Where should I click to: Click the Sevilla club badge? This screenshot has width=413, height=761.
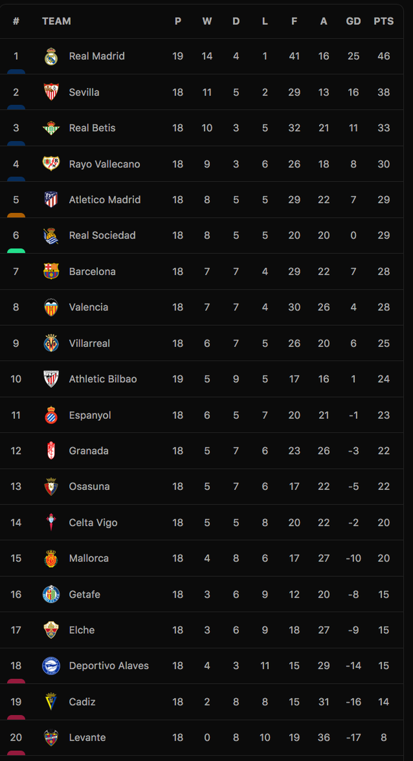pyautogui.click(x=51, y=92)
